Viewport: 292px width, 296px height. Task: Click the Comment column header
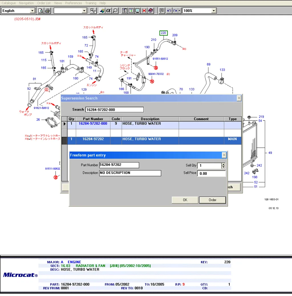tap(201, 119)
